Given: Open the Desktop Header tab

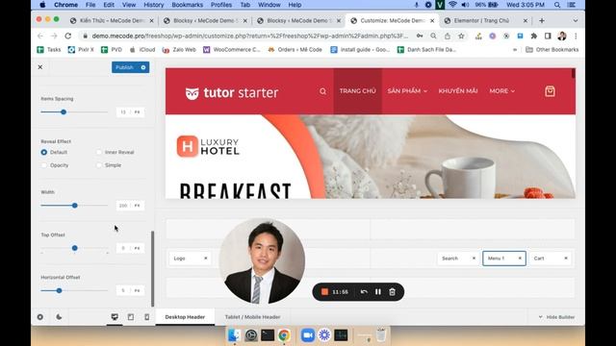Looking at the screenshot, I should click(x=185, y=317).
